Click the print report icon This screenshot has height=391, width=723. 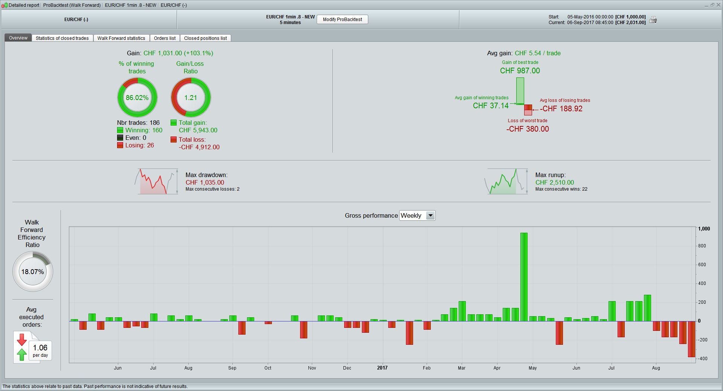[653, 20]
